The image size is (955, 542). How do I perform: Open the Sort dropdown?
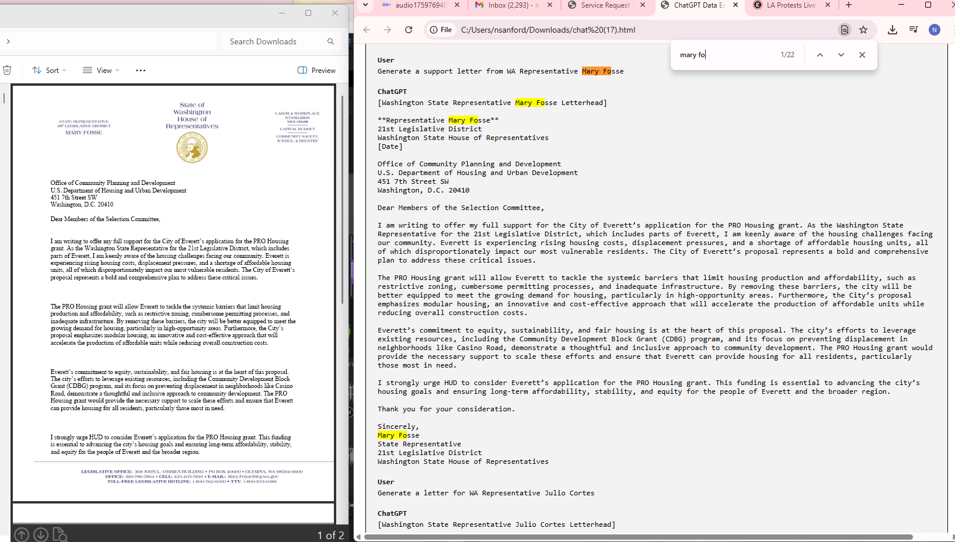[x=49, y=70]
